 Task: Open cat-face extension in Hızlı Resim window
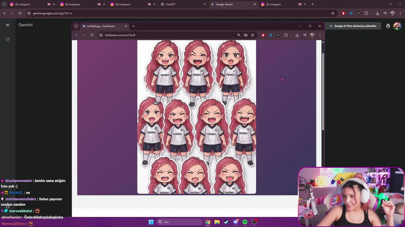click(x=278, y=35)
